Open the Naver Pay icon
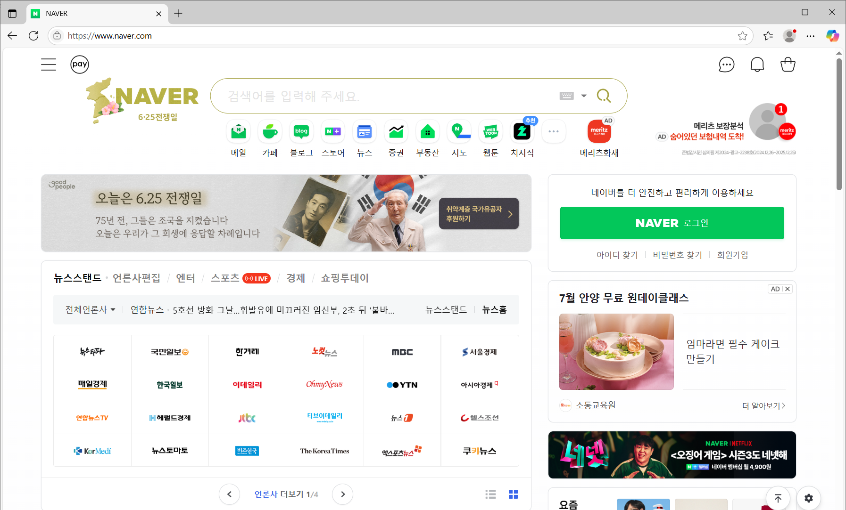 point(80,65)
